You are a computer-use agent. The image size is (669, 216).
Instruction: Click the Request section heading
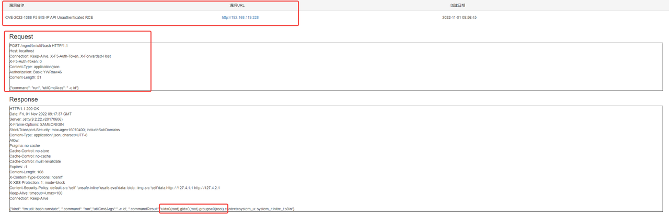tap(21, 36)
